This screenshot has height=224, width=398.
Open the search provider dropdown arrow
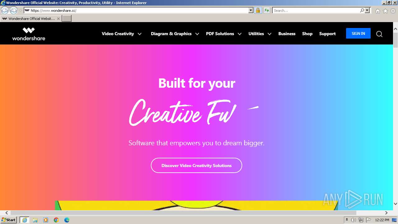[367, 10]
